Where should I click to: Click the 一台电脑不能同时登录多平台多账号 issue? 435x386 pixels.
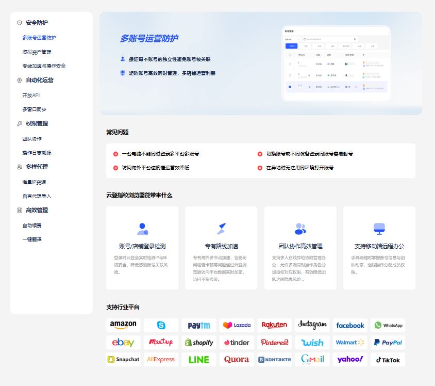pyautogui.click(x=160, y=154)
